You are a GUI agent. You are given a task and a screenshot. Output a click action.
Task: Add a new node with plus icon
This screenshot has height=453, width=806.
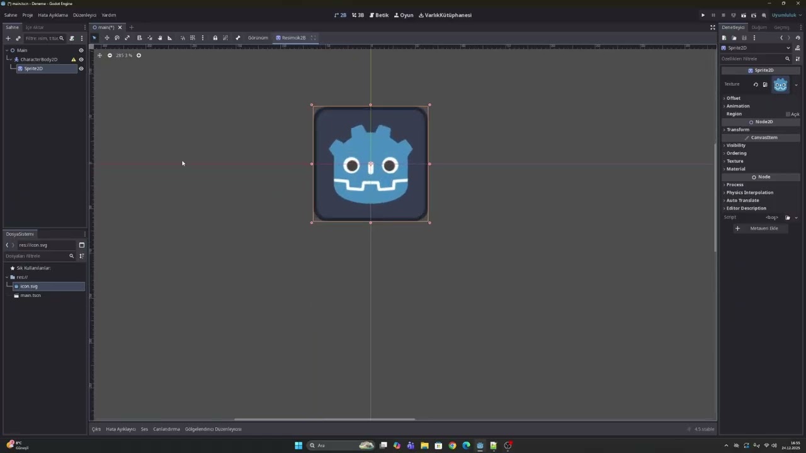tap(8, 38)
